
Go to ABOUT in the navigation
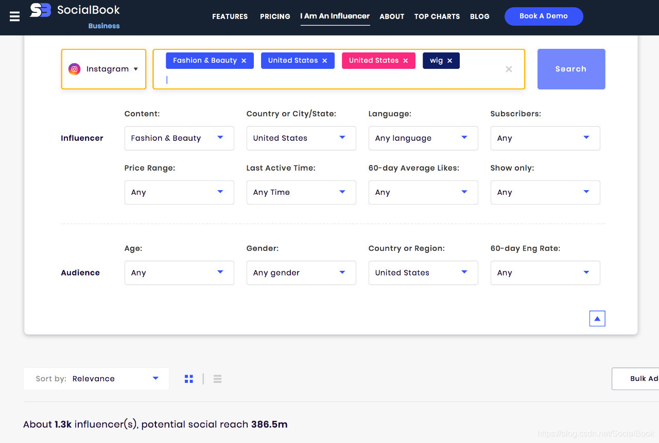click(392, 16)
